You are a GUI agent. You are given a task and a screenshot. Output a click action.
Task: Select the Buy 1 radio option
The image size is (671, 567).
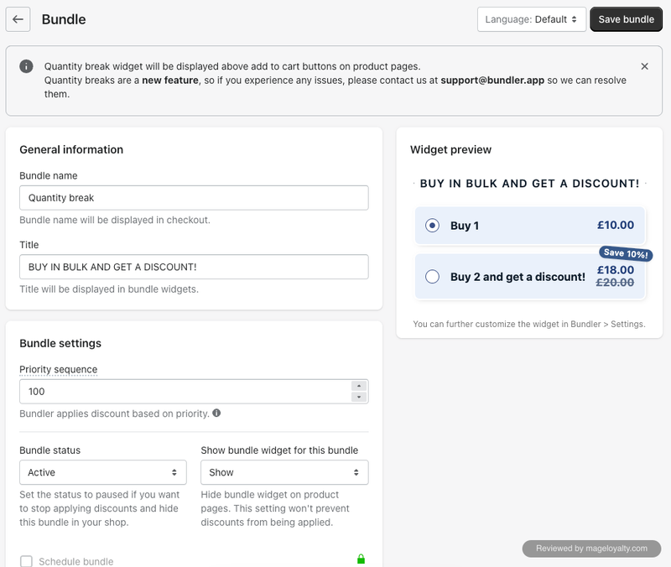(432, 225)
